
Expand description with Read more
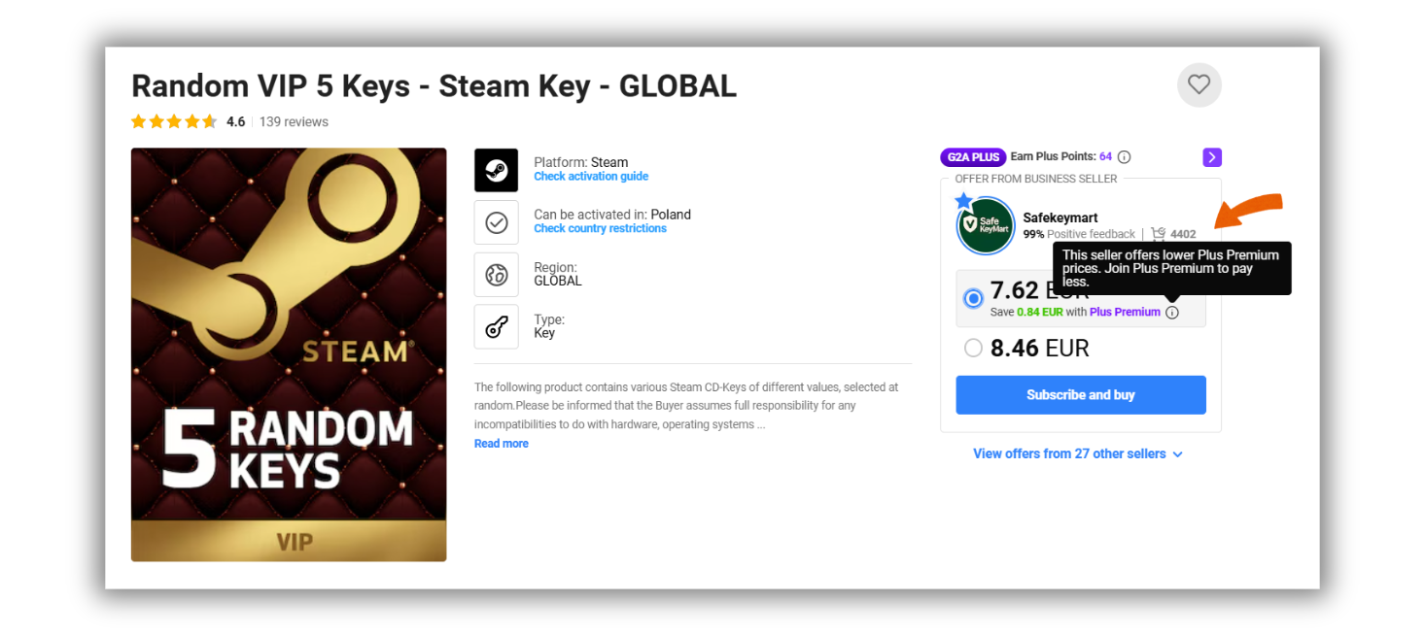[502, 444]
